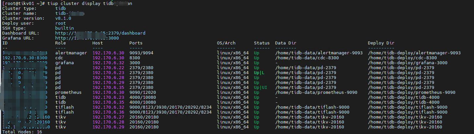
Task: Select the 'alertmanager' role cell
Action: [71, 53]
